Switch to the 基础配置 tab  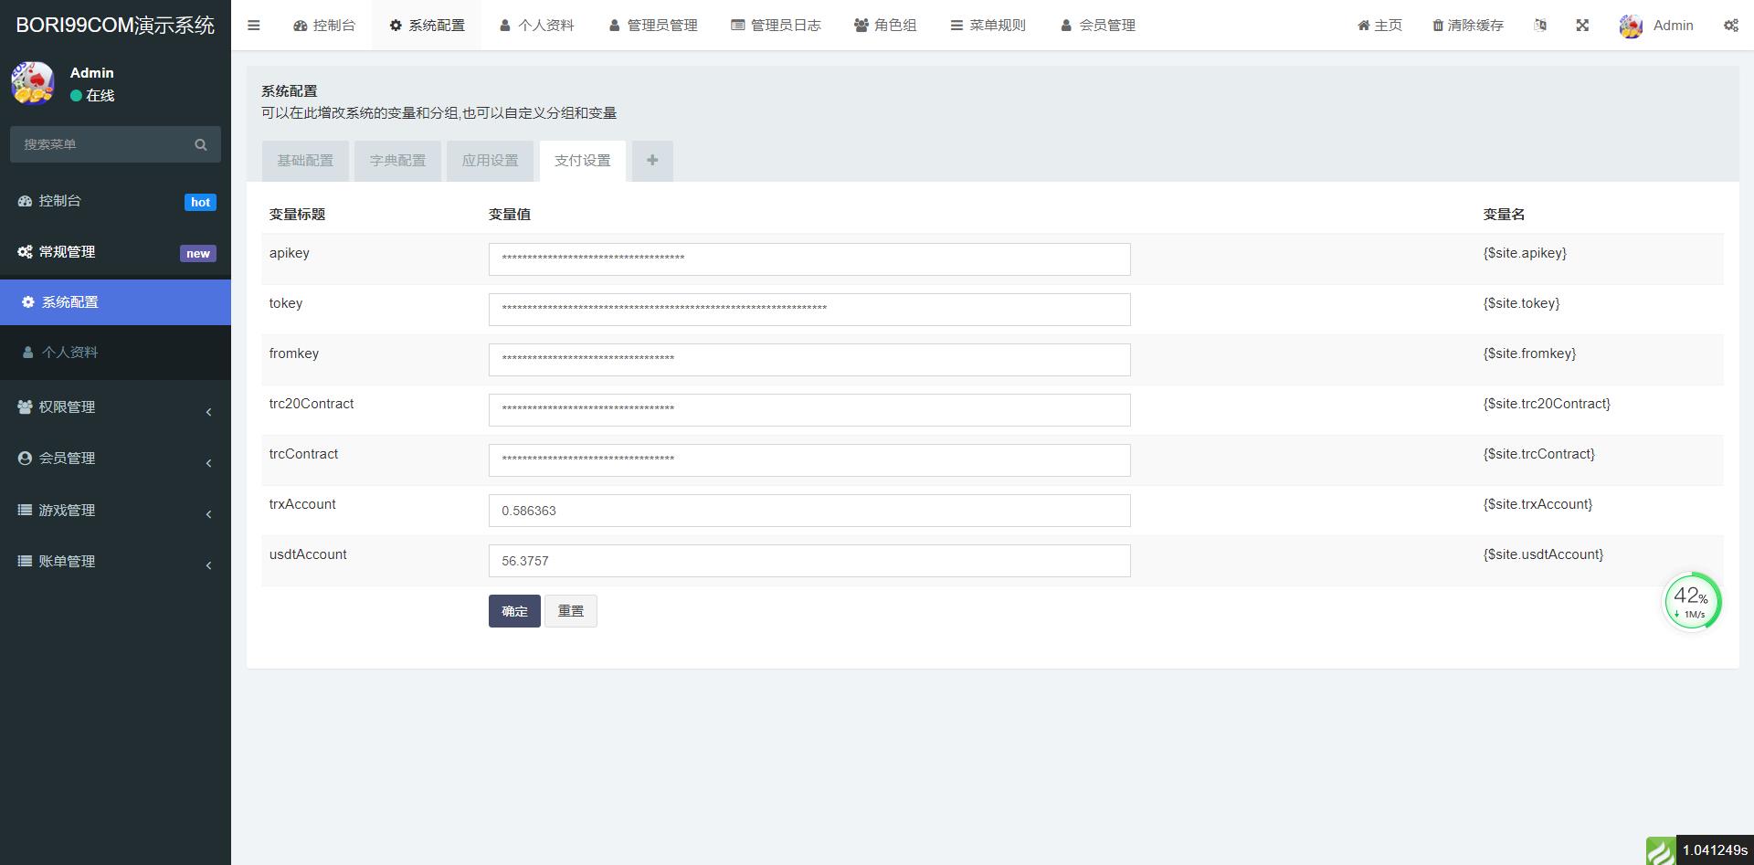[305, 161]
